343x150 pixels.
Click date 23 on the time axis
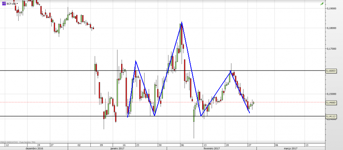tap(138, 145)
